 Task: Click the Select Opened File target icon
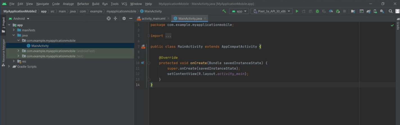pos(109,18)
